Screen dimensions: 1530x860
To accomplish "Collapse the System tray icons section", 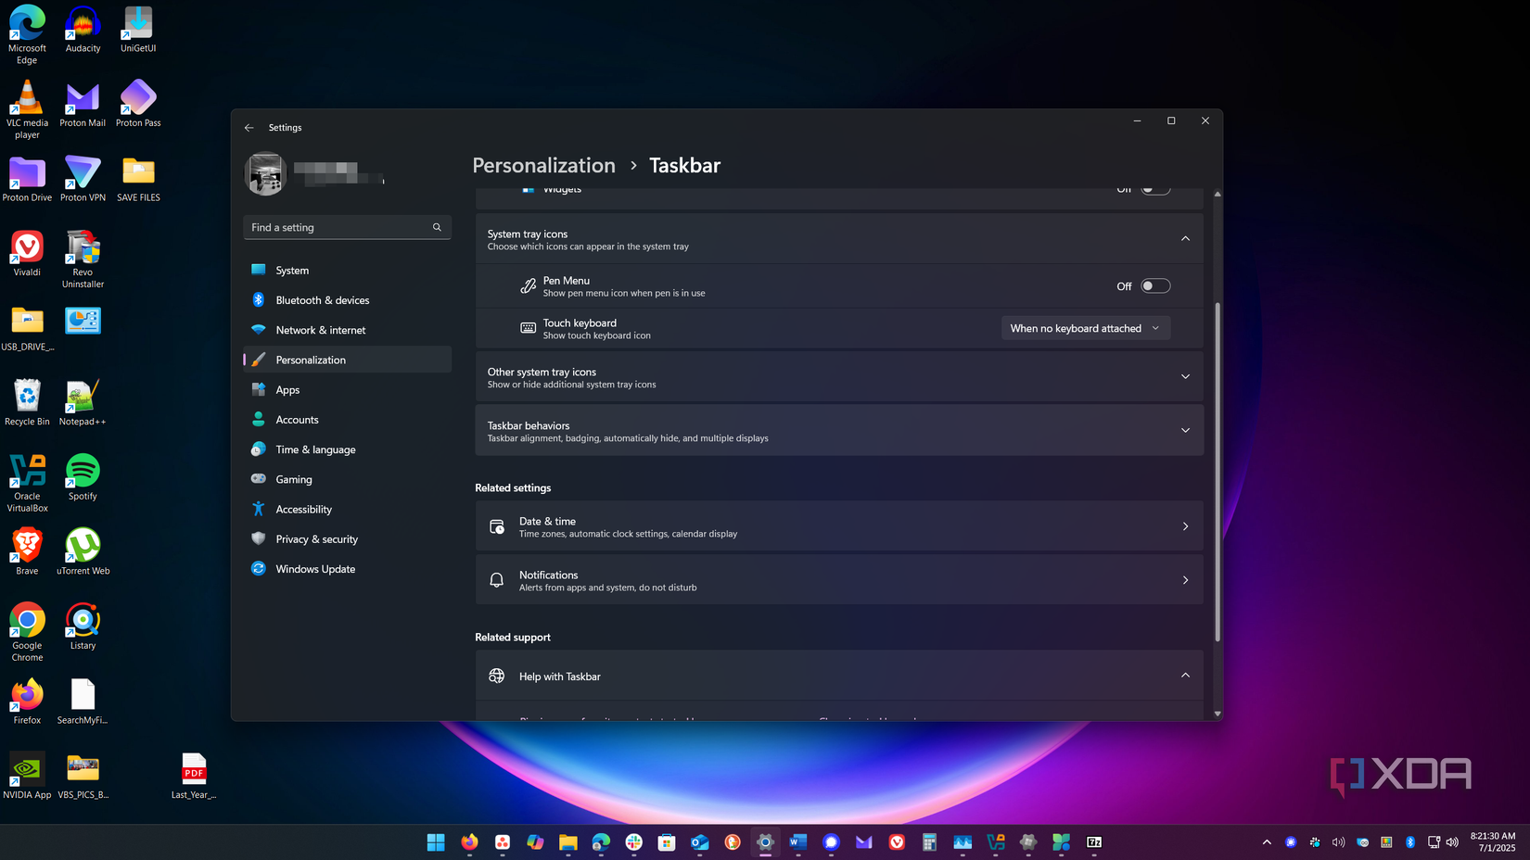I will coord(1185,239).
